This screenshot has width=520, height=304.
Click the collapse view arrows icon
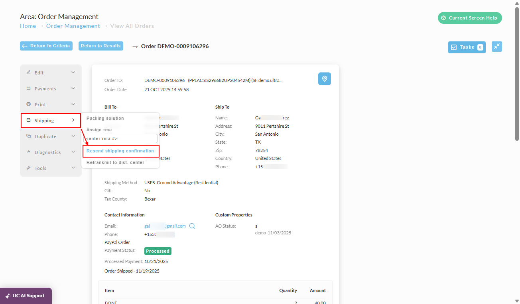click(x=497, y=47)
